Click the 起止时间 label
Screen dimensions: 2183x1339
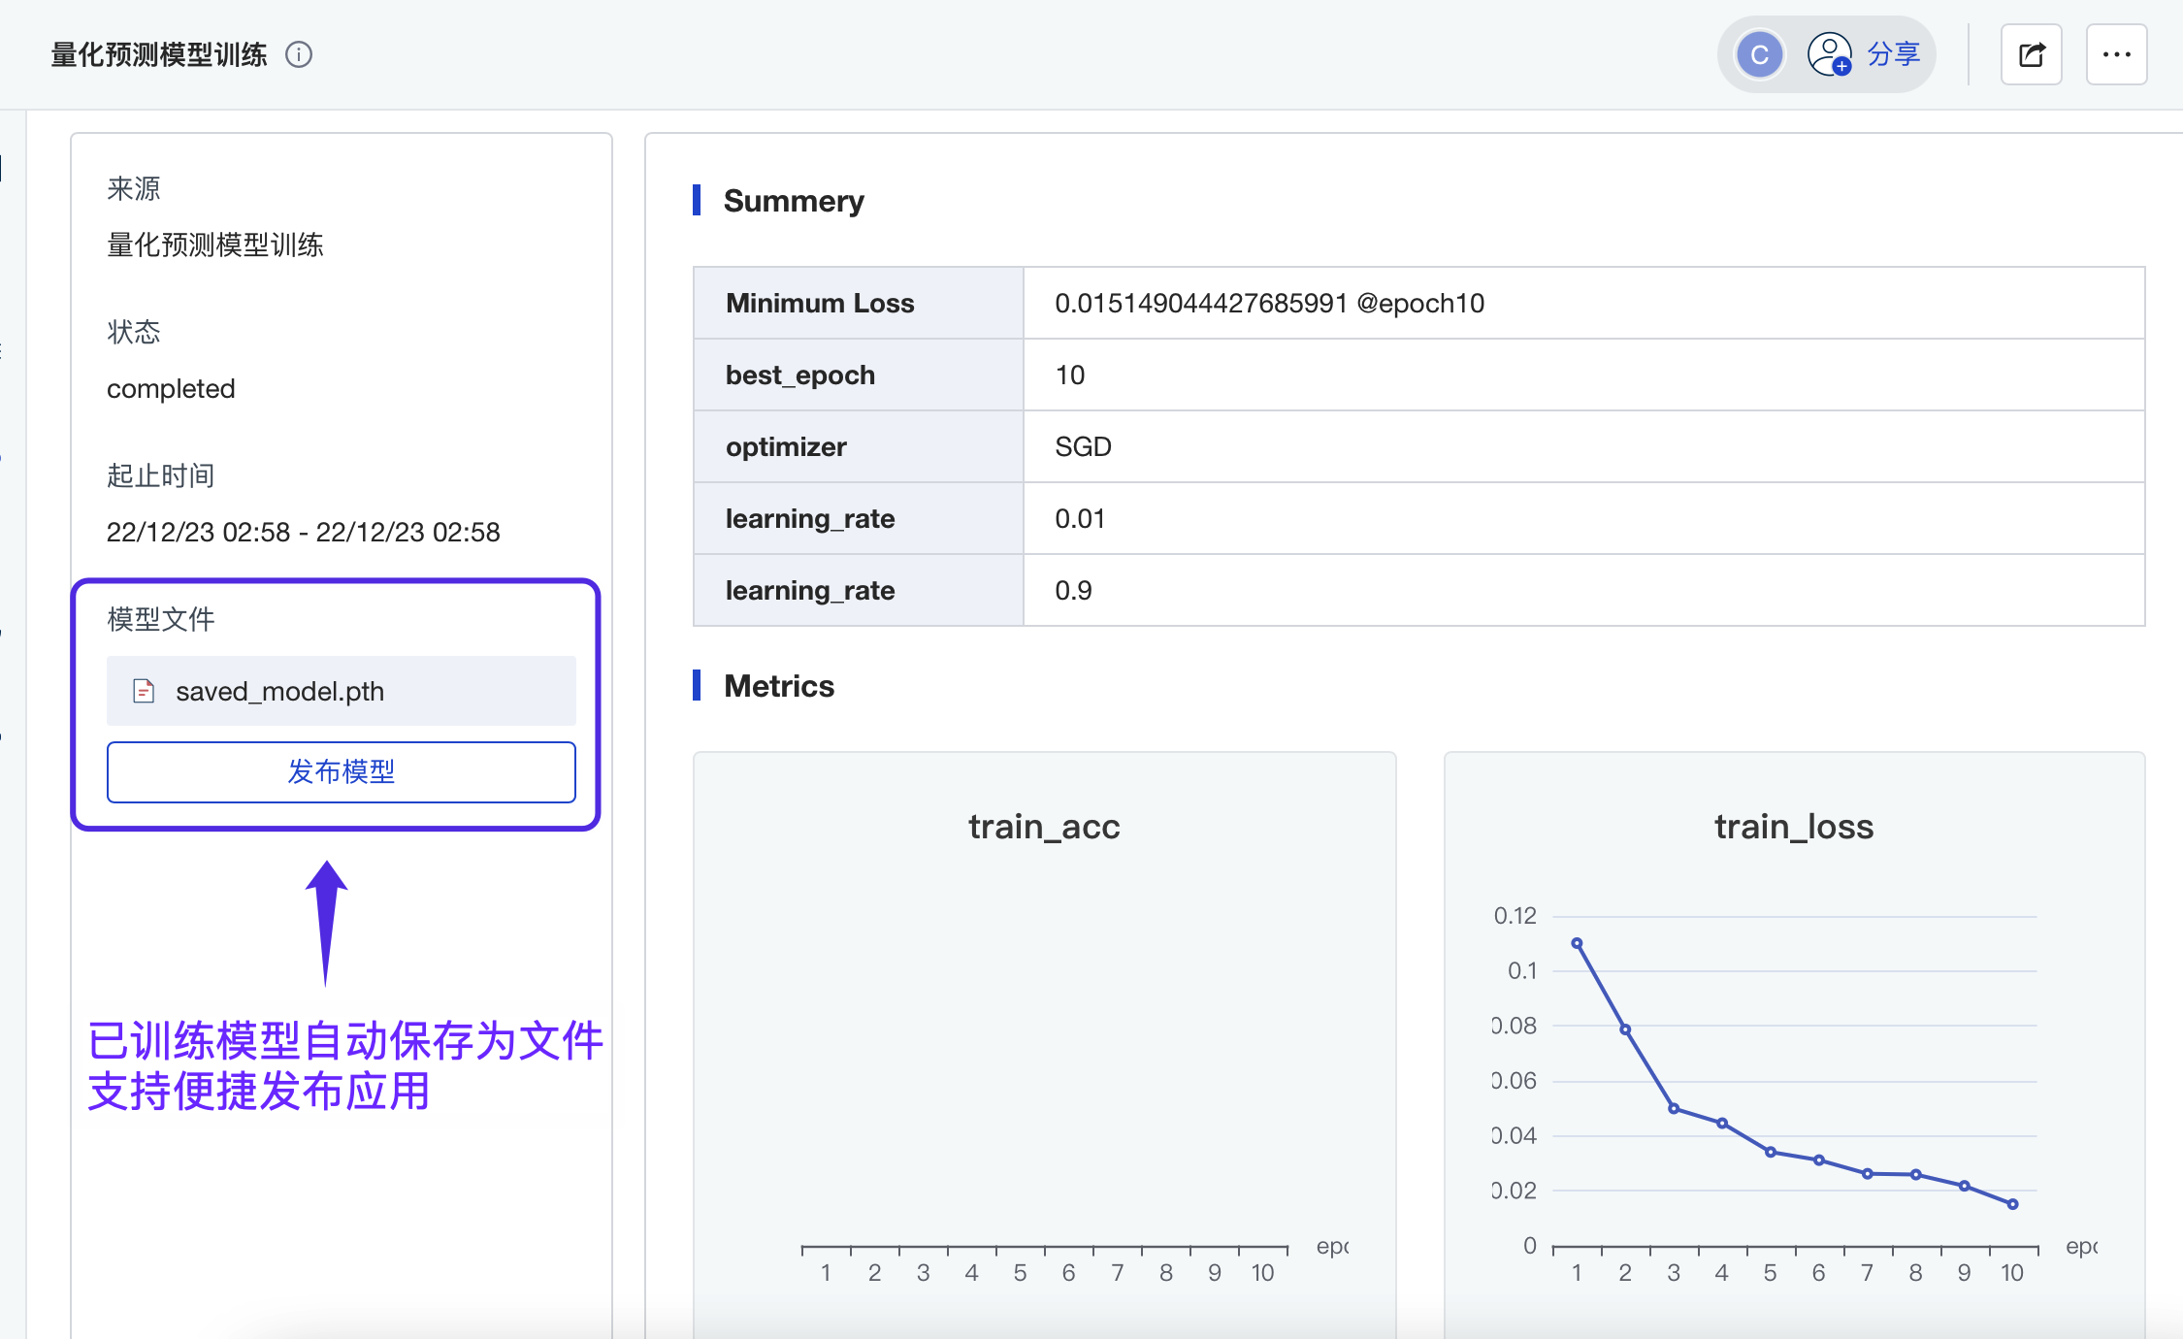(x=161, y=475)
